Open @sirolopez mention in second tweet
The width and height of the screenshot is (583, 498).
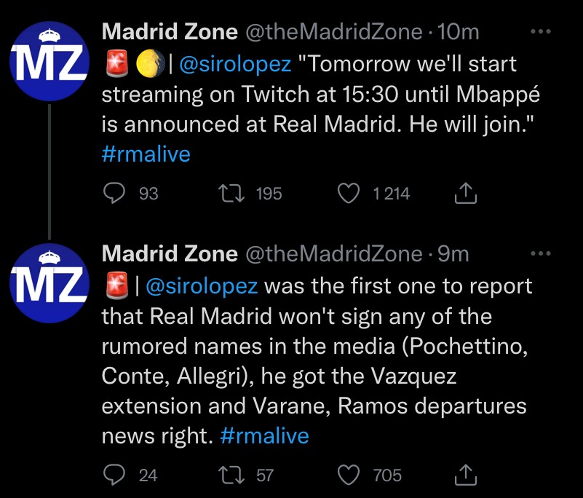click(202, 286)
